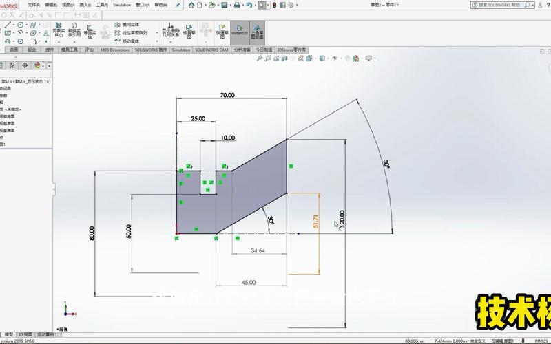Open the 帮助 (Help) menu
This screenshot has width=551, height=344.
coord(160,5)
